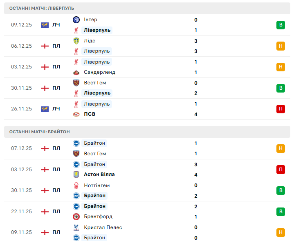Click the Leeds club crest
Screen dimensions: 294x245
76,41
